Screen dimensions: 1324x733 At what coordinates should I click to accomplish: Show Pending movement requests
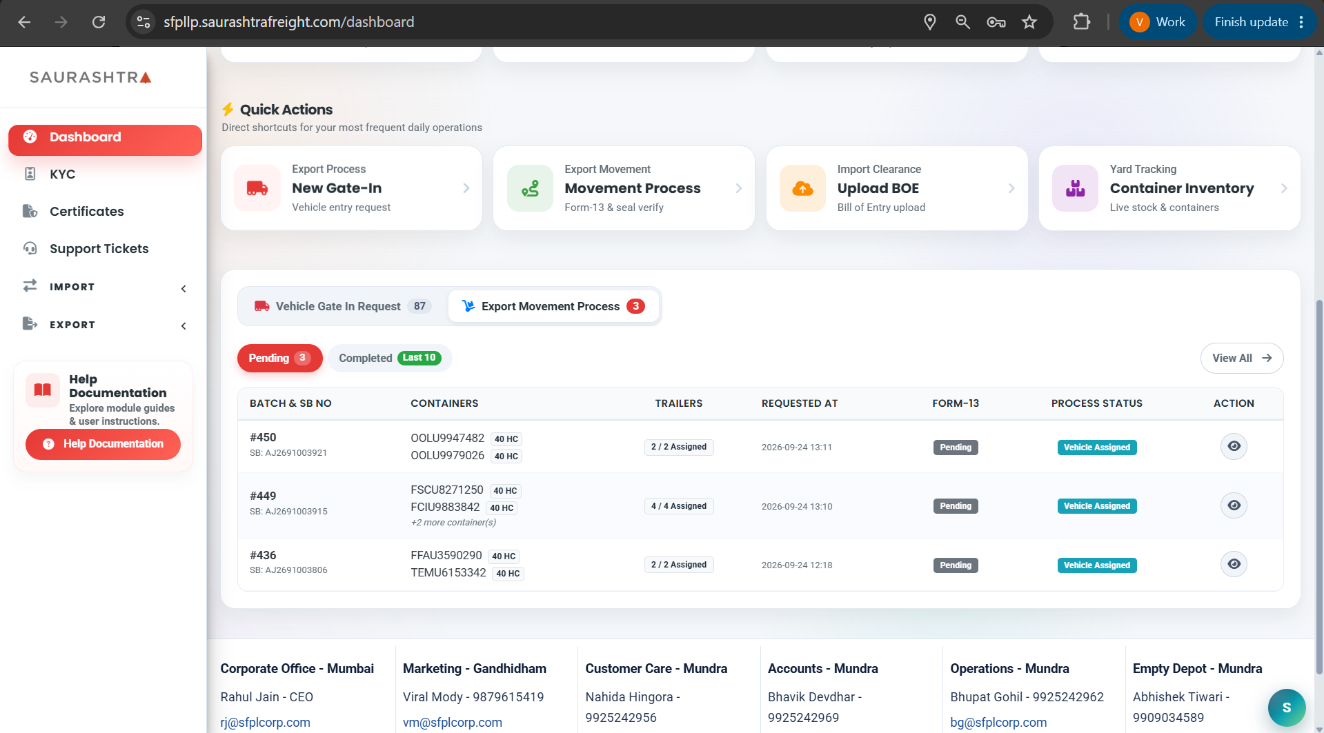point(279,358)
